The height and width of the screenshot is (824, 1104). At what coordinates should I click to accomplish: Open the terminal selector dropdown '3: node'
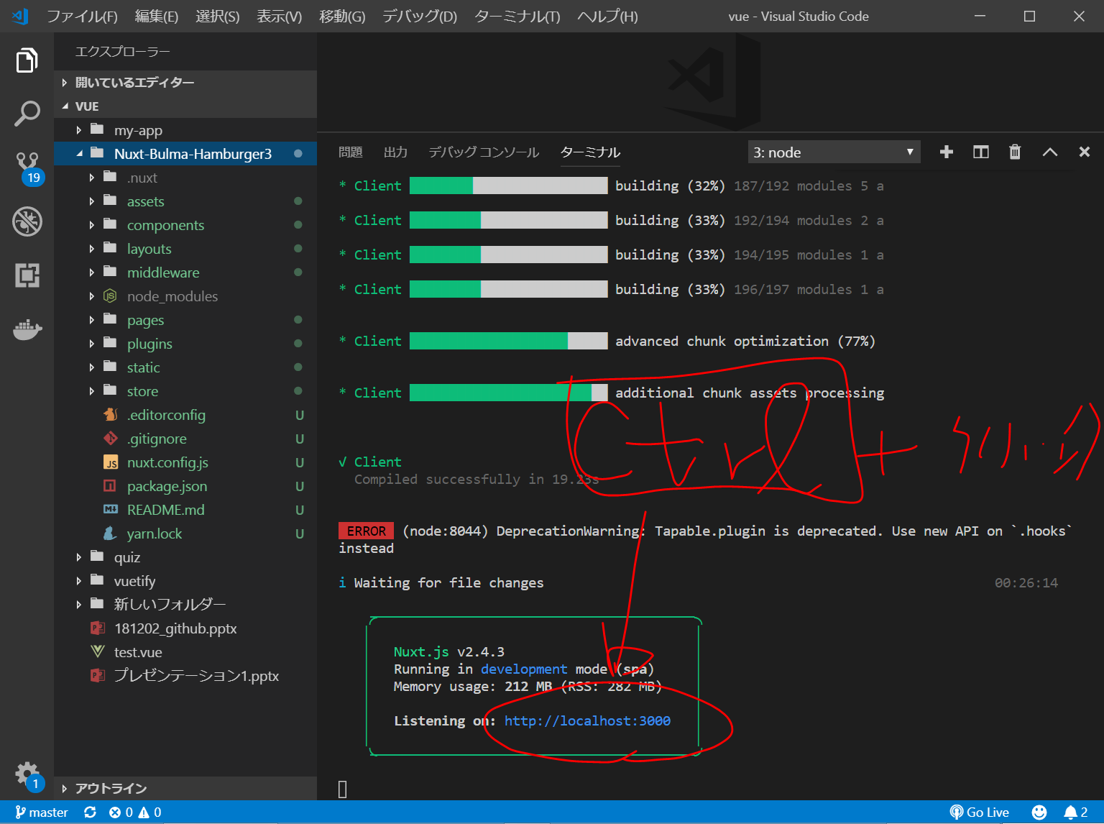(x=833, y=152)
